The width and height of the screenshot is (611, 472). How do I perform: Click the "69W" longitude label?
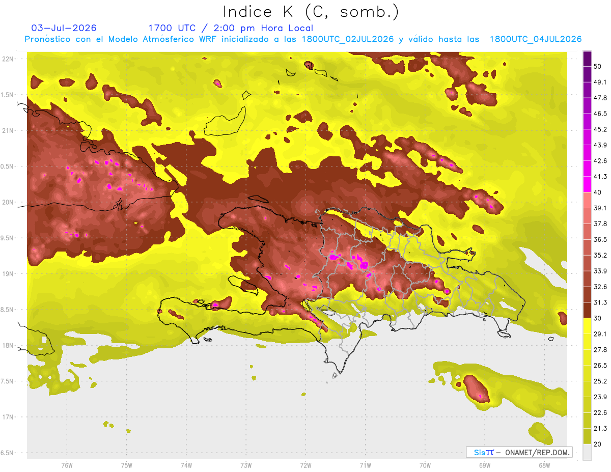click(x=485, y=465)
